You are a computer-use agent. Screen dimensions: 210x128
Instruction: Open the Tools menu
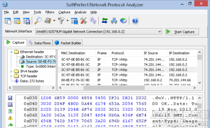pyautogui.click(x=38, y=12)
